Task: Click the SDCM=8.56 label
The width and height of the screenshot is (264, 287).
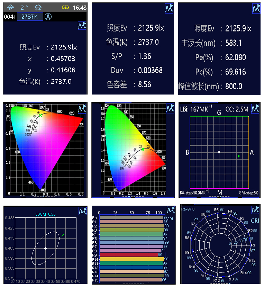Action: [x=45, y=214]
